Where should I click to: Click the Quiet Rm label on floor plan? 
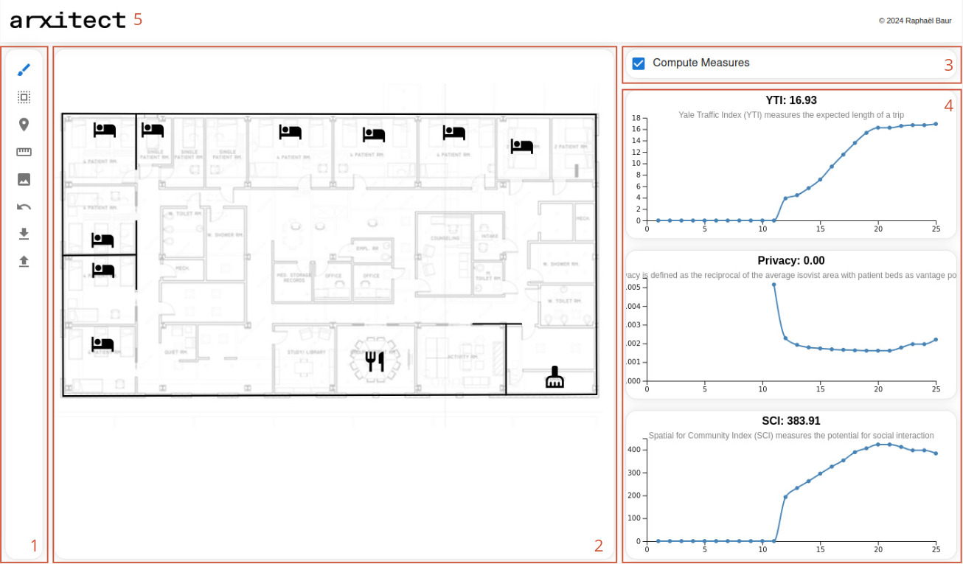(175, 352)
